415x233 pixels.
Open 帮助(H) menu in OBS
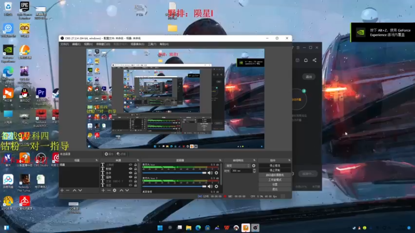[164, 44]
